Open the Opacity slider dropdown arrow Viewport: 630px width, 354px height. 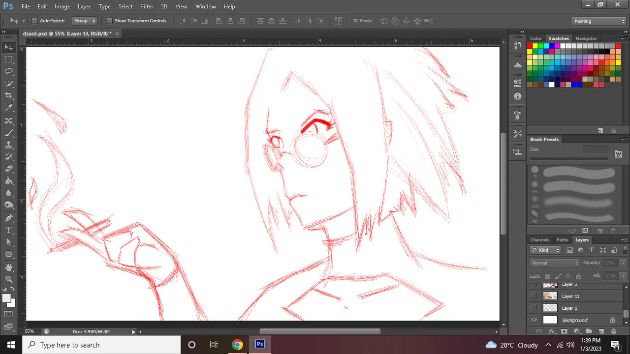click(623, 263)
